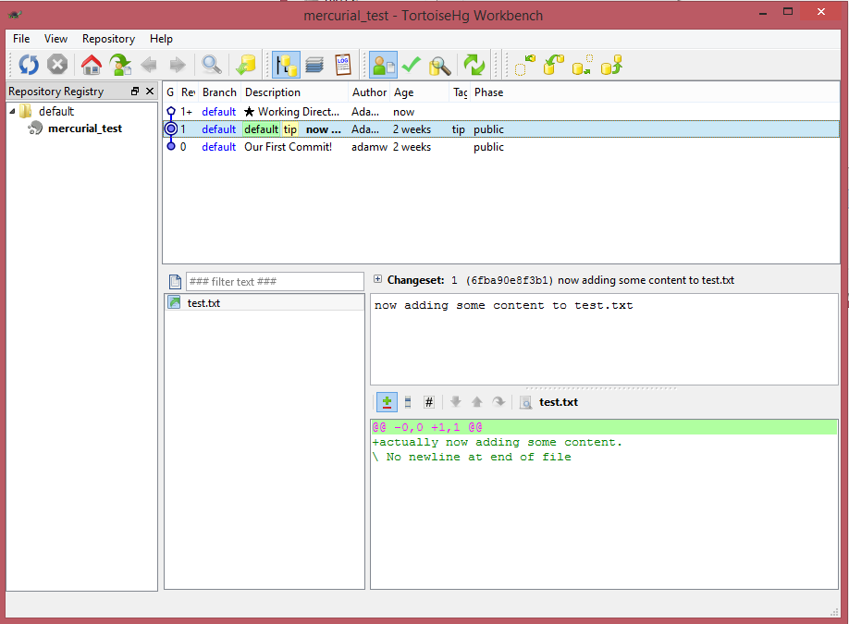849x624 pixels.
Task: Select the 'Our First Commit!' revision
Action: [501, 147]
